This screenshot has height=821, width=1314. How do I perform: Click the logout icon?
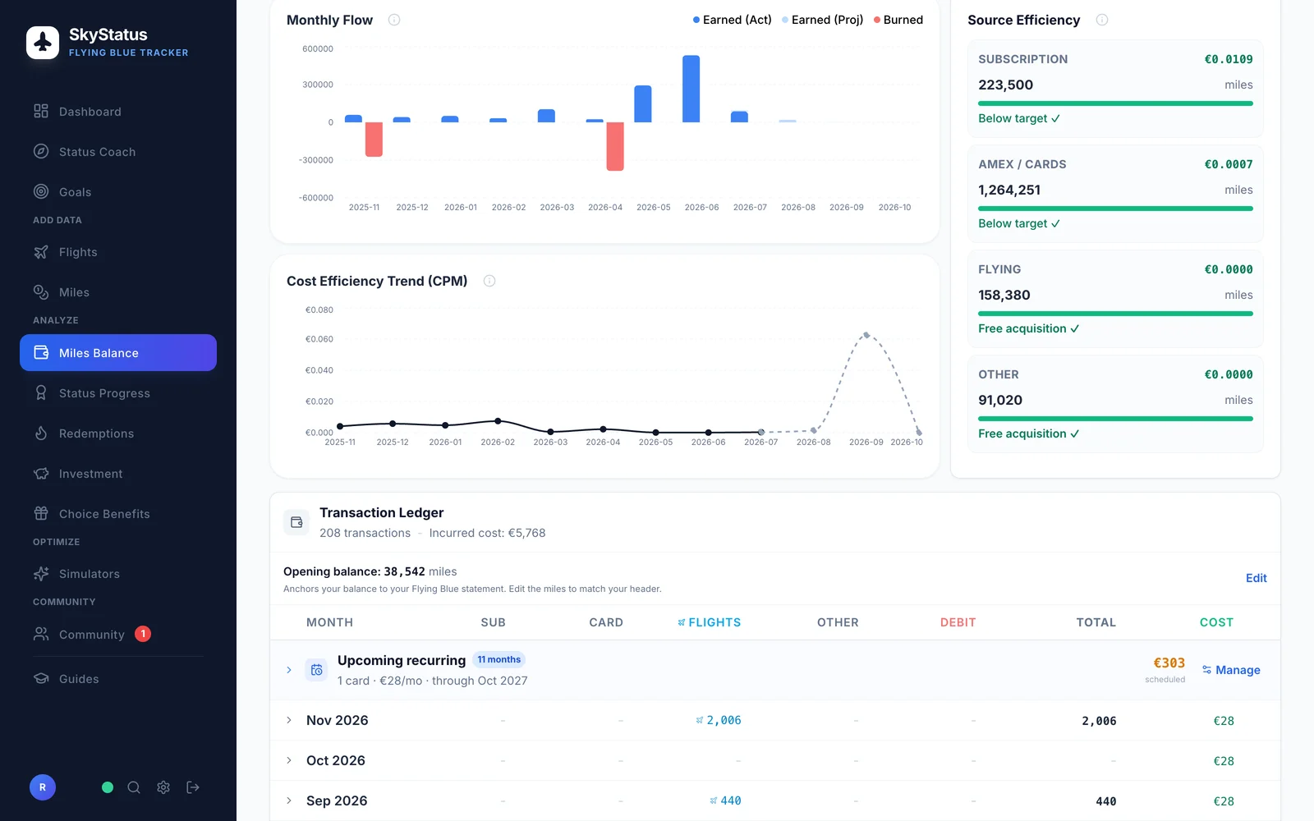click(193, 787)
